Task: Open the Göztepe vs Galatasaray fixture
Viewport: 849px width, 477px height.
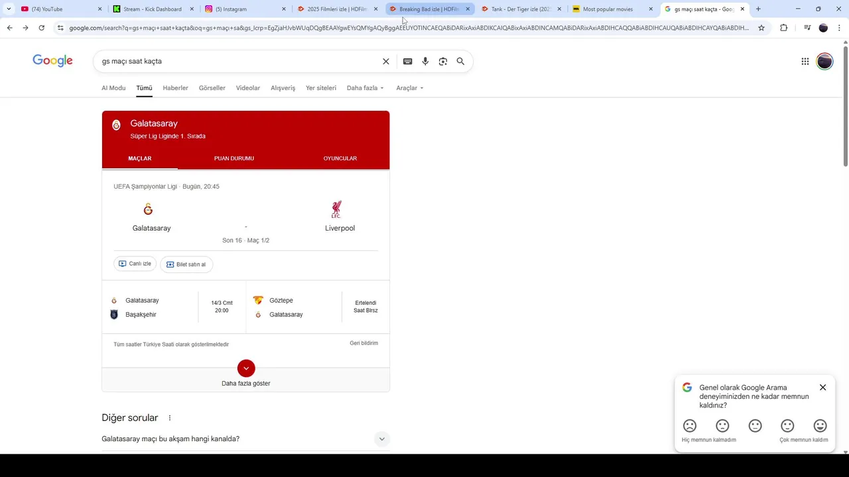Action: click(x=318, y=307)
